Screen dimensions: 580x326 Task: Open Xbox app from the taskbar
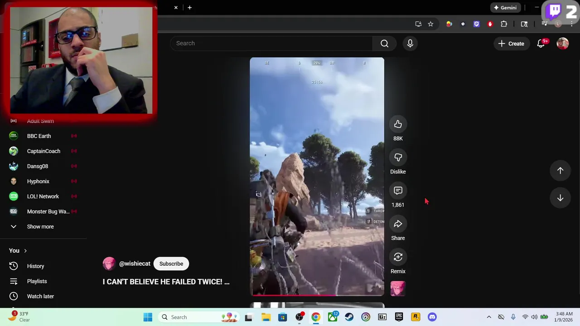tap(333, 317)
